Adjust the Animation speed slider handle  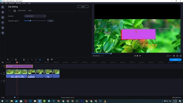30,21
